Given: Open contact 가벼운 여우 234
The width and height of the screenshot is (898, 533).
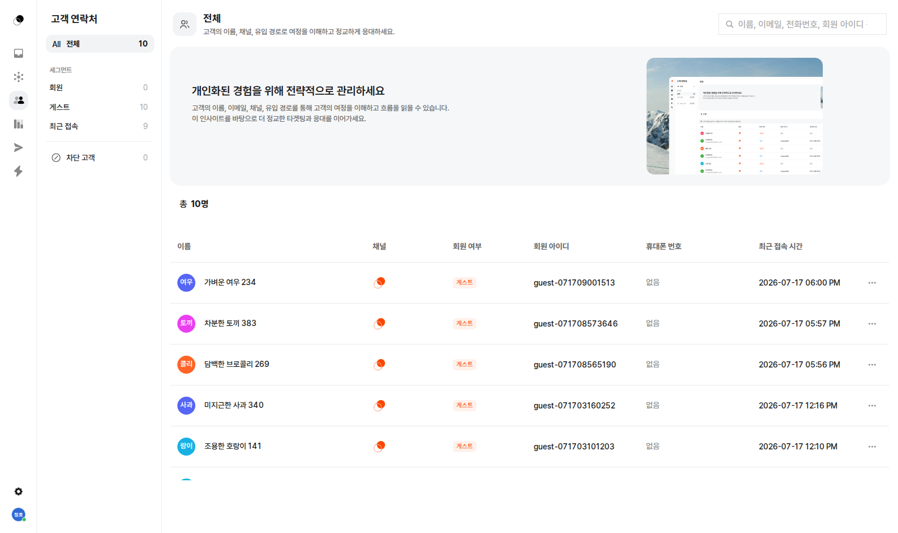Looking at the screenshot, I should [x=230, y=282].
